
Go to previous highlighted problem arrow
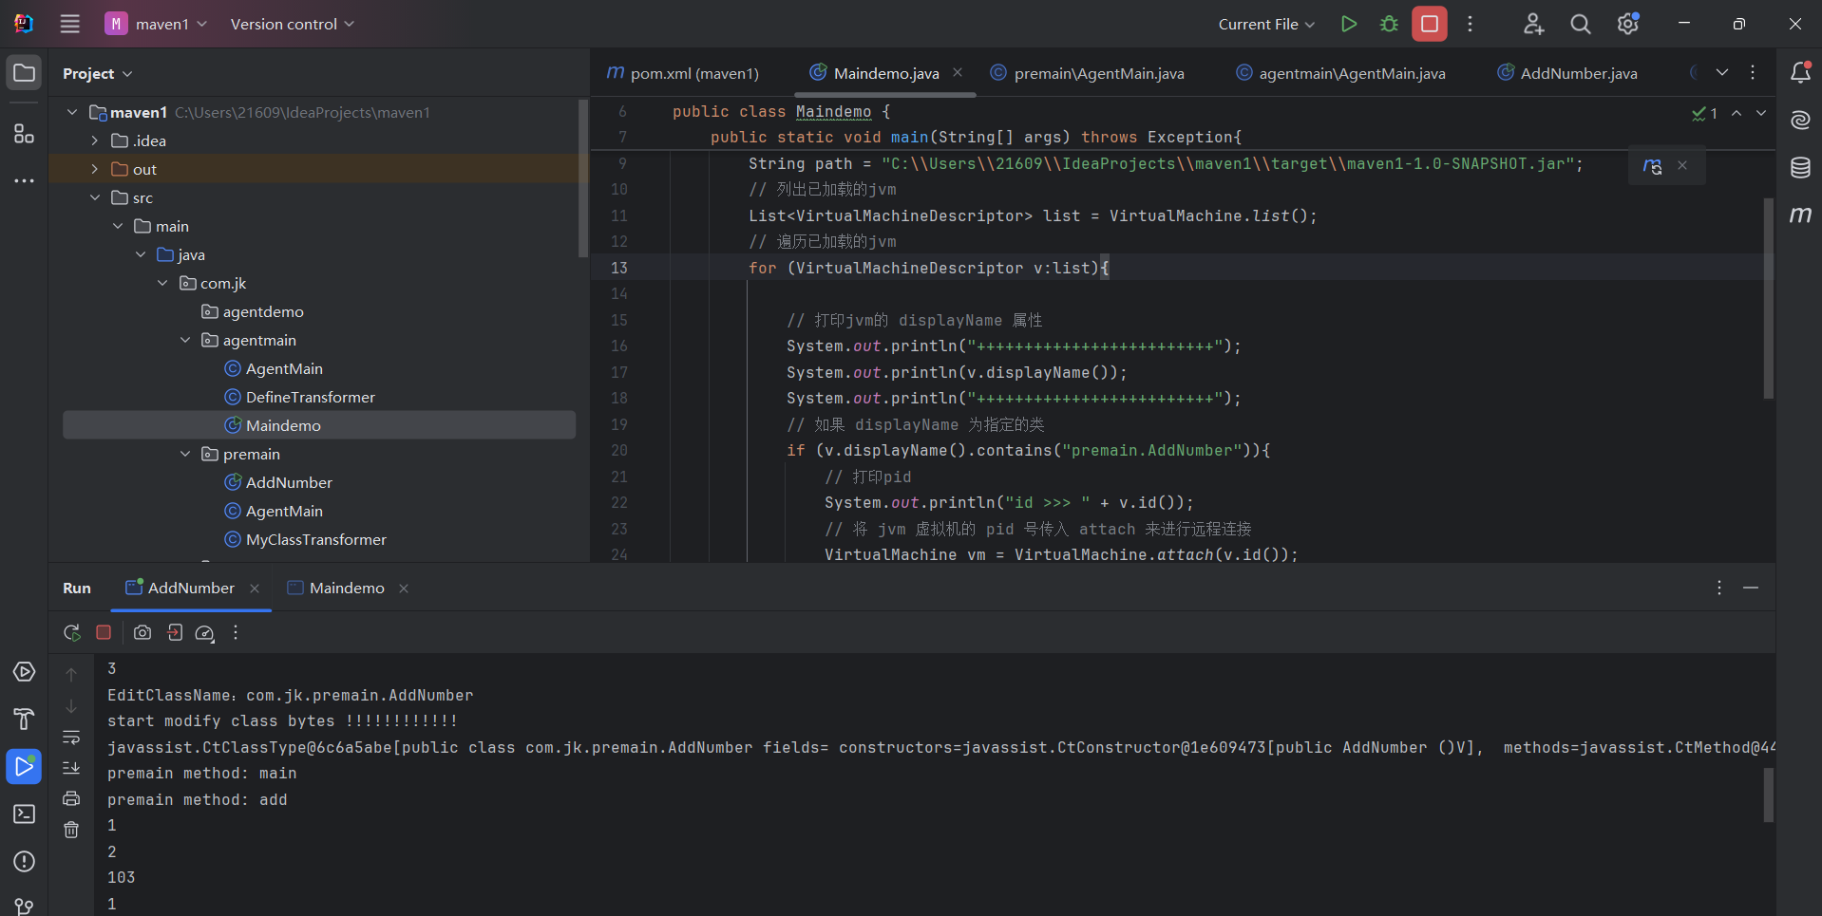click(1737, 113)
